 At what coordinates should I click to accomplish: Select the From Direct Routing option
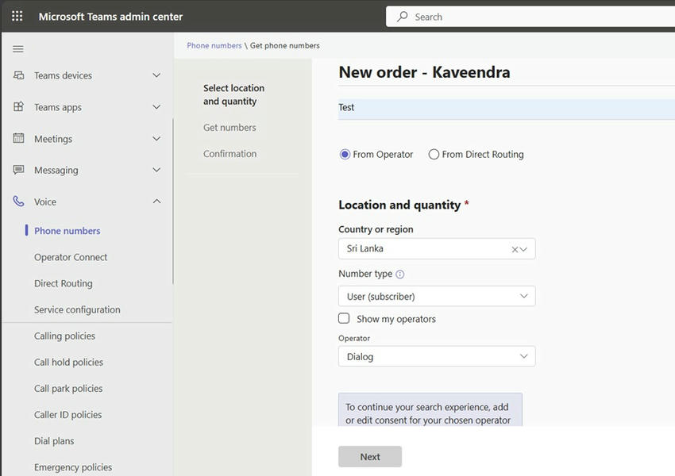[434, 155]
